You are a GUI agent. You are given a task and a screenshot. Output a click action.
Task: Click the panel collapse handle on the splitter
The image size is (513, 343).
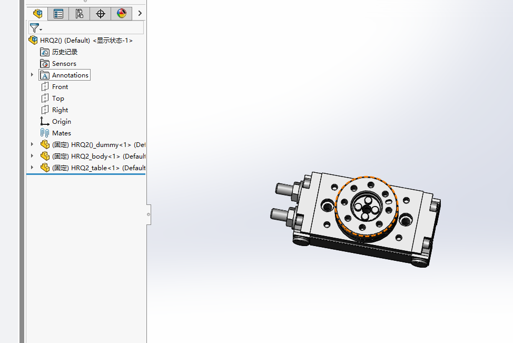click(x=149, y=214)
